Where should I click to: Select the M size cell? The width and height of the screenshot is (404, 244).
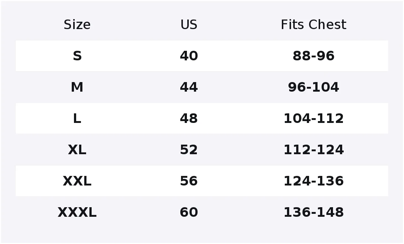(x=77, y=87)
